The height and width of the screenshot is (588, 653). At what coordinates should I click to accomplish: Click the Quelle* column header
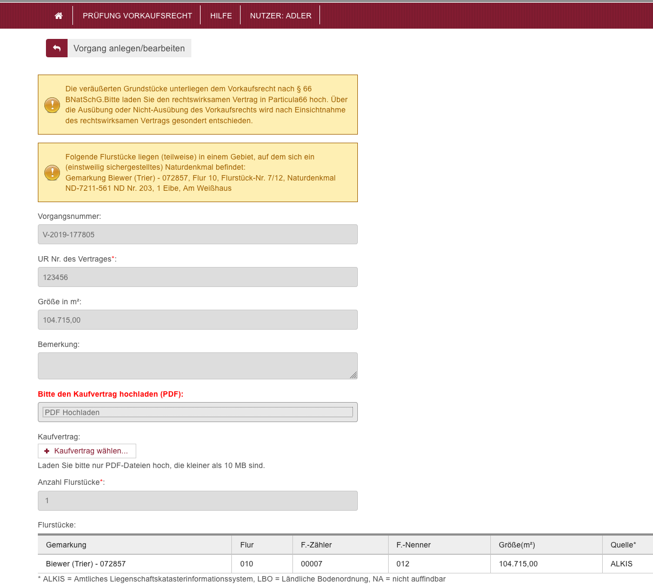point(623,545)
